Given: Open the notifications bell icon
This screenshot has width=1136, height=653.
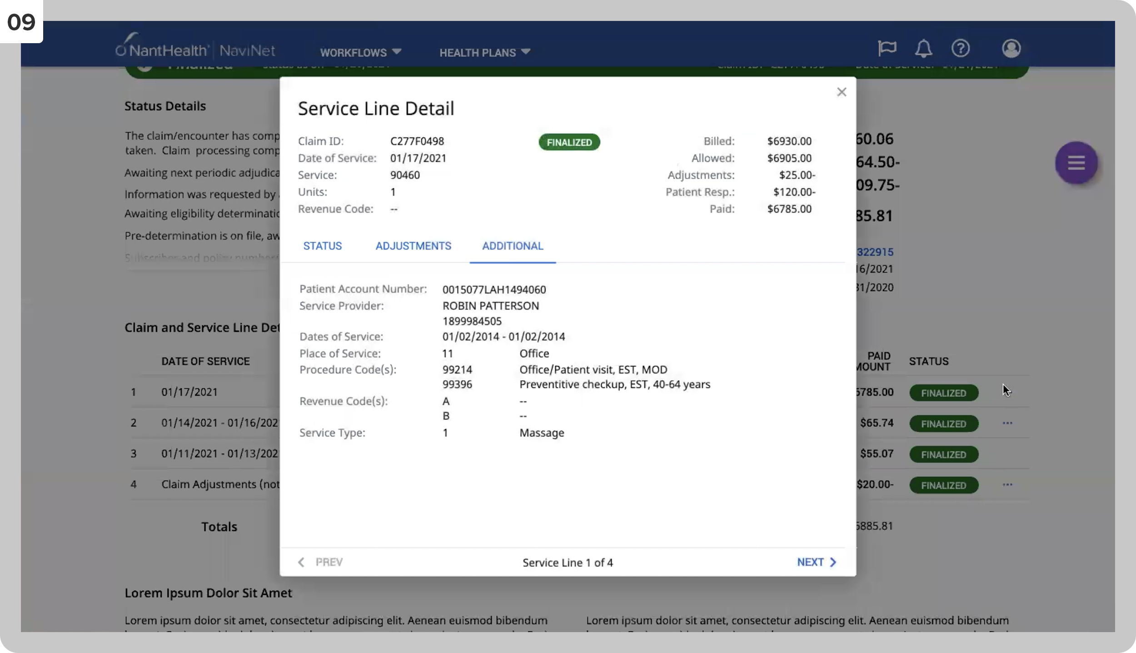Looking at the screenshot, I should (x=923, y=48).
